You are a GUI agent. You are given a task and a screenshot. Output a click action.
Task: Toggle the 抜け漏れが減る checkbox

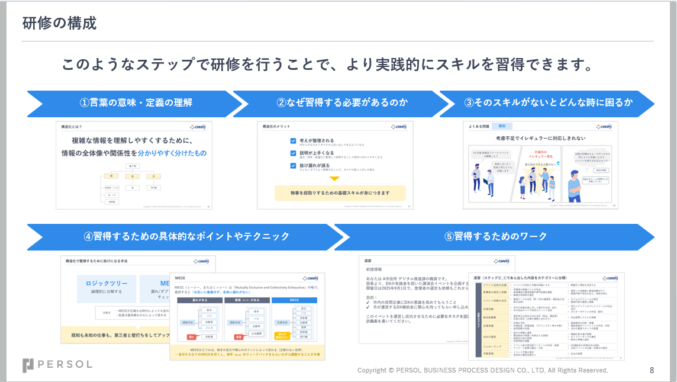(293, 166)
